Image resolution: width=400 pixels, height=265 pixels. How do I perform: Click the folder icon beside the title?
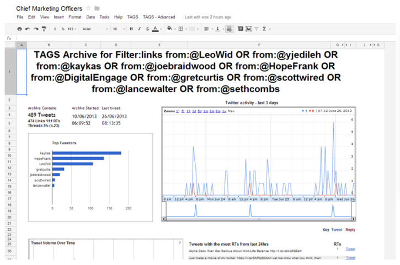tap(97, 8)
